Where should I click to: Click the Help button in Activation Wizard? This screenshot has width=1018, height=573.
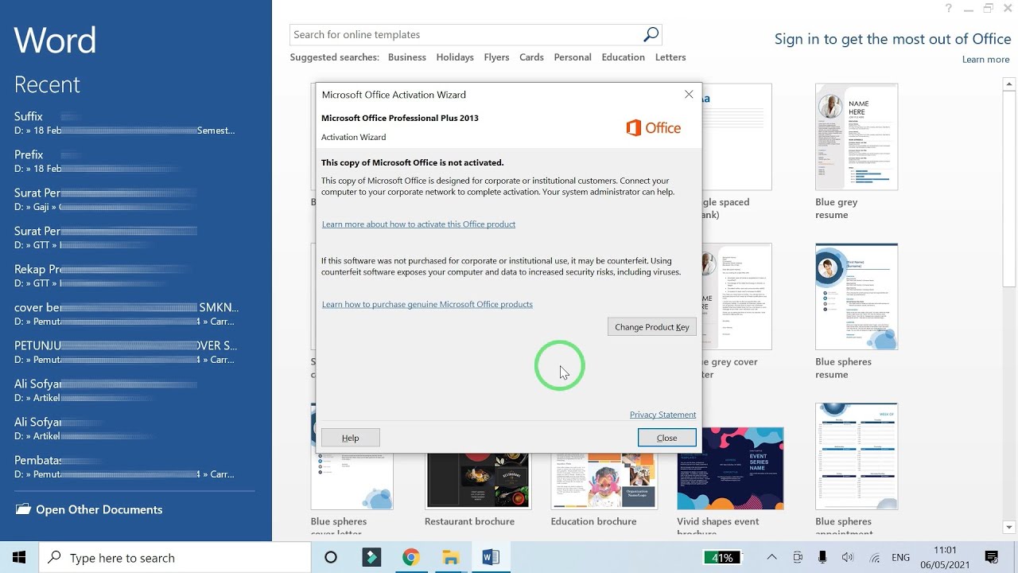click(350, 438)
